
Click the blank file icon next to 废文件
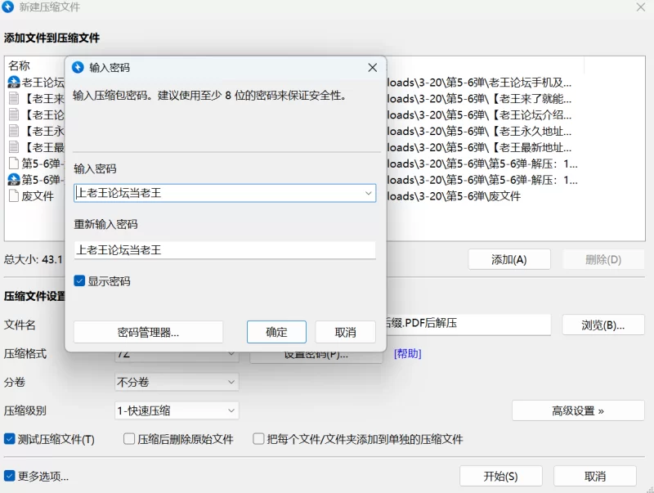pos(14,196)
